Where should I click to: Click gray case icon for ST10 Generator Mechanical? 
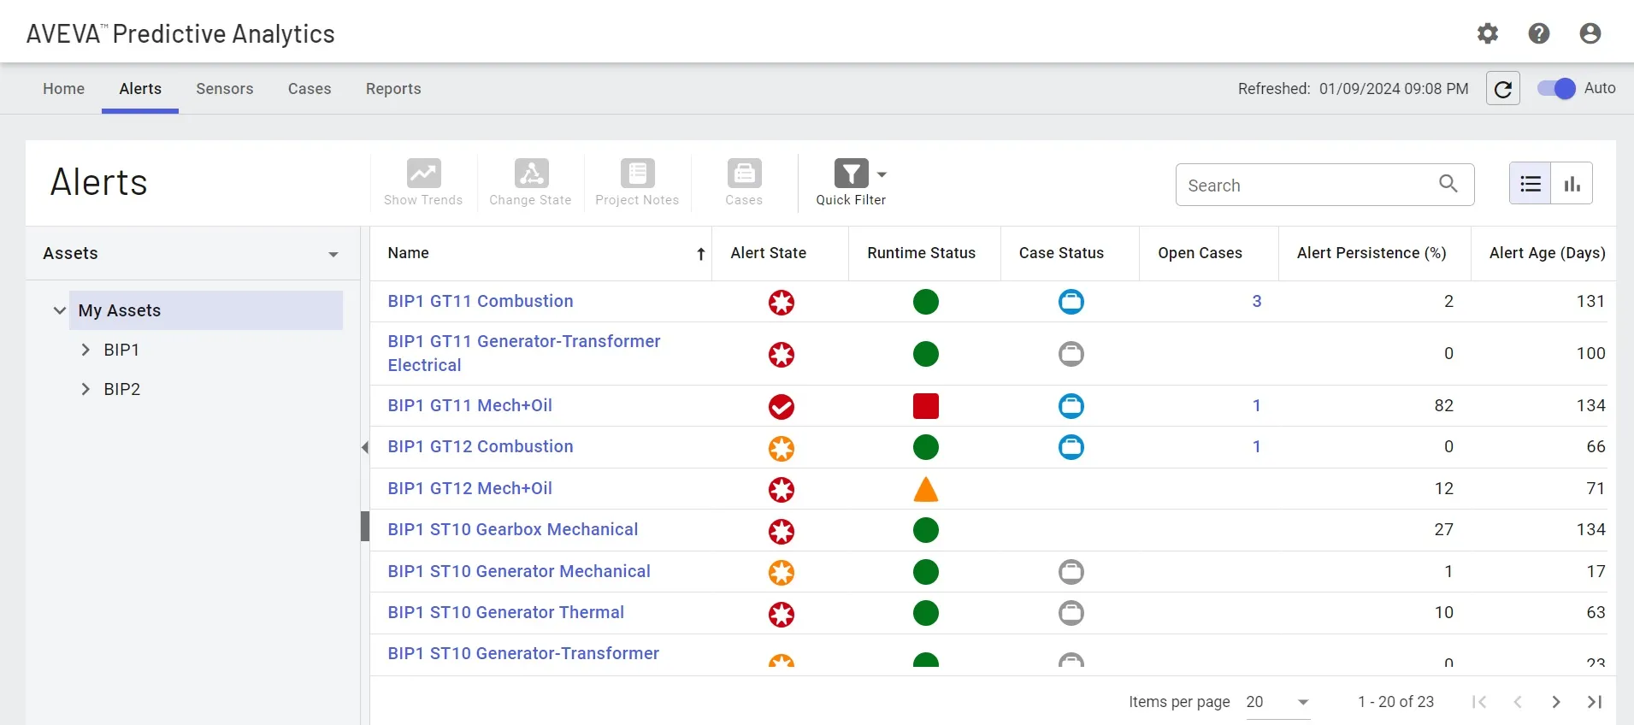pos(1071,572)
